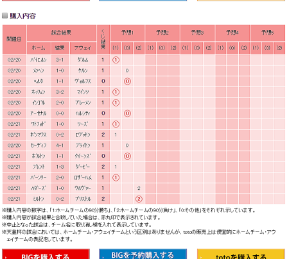The height and width of the screenshot is (259, 289).
Task: Click away team ブライトン
Action: 83,146
